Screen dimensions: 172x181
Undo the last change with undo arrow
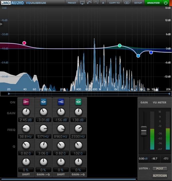(x=89, y=3)
